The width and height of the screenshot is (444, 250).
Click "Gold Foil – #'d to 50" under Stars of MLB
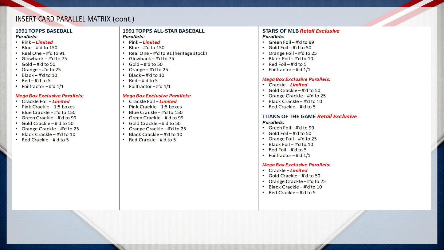coord(290,48)
